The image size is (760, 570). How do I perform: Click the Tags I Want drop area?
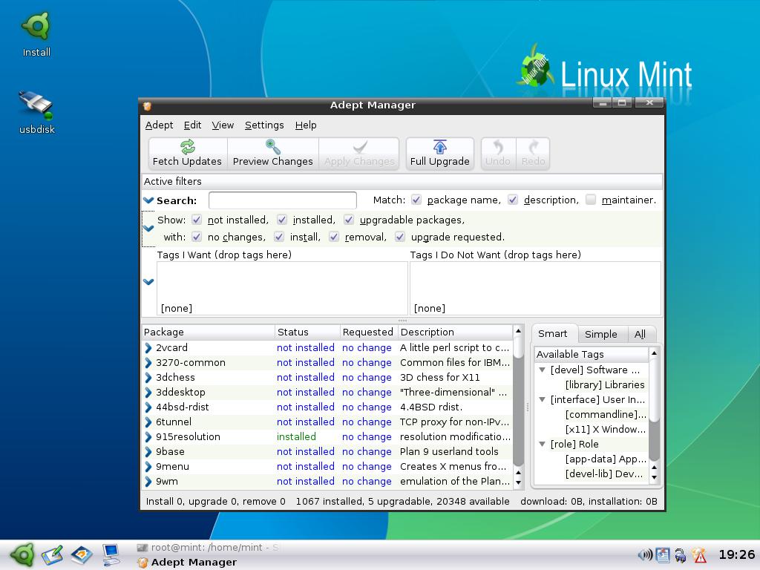click(282, 289)
